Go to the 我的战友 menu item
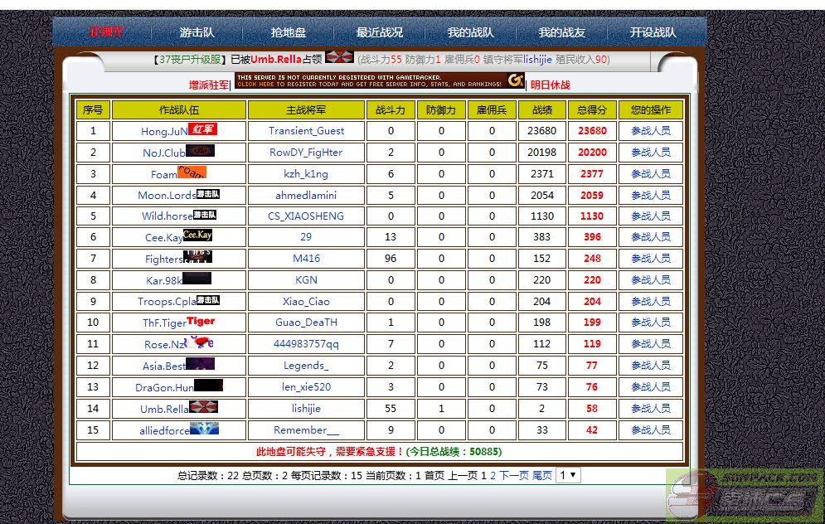Viewport: 825px width, 524px height. click(562, 32)
